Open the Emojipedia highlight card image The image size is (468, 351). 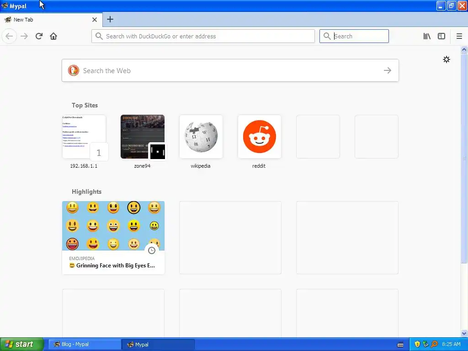tap(113, 226)
